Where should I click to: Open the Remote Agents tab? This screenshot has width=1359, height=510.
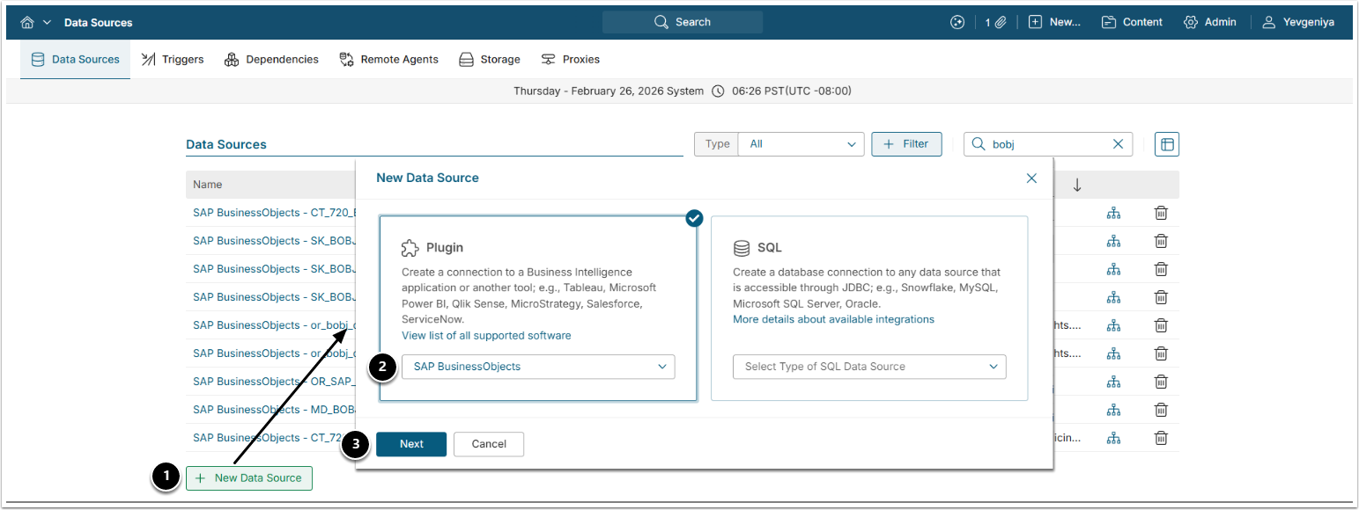coord(388,60)
